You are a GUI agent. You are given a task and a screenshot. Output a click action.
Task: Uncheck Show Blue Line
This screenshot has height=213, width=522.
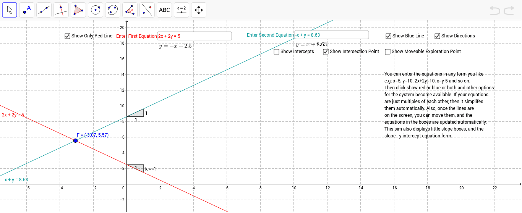389,36
